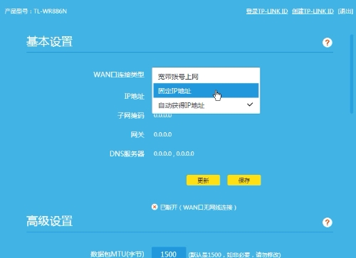Click the 保存 button
Image resolution: width=356 pixels, height=258 pixels.
[x=244, y=181]
